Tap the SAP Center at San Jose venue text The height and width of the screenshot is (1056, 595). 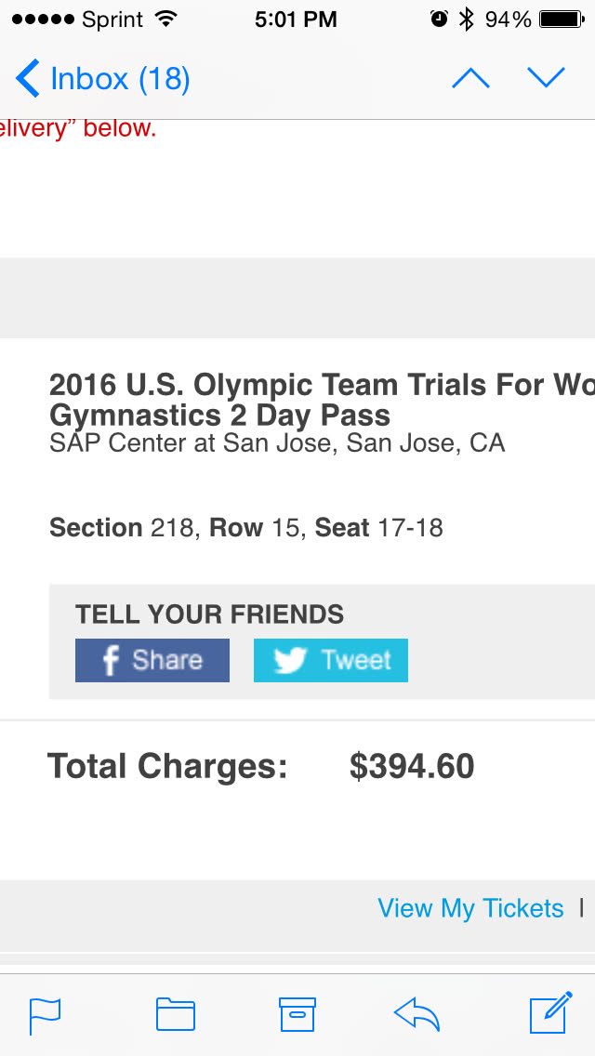coord(277,442)
